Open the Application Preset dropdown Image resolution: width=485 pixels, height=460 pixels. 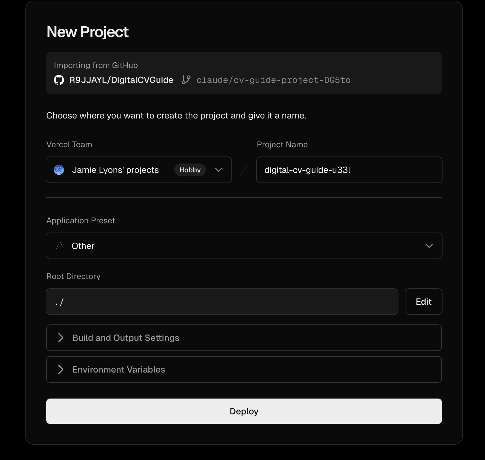244,246
